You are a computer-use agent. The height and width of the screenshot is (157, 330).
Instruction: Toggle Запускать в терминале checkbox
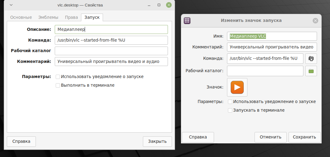(x=230, y=110)
